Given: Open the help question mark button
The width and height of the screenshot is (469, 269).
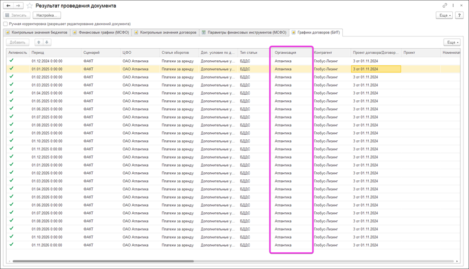Looking at the screenshot, I should pos(459,15).
